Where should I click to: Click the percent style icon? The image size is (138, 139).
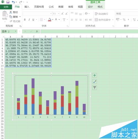(x=124, y=20)
